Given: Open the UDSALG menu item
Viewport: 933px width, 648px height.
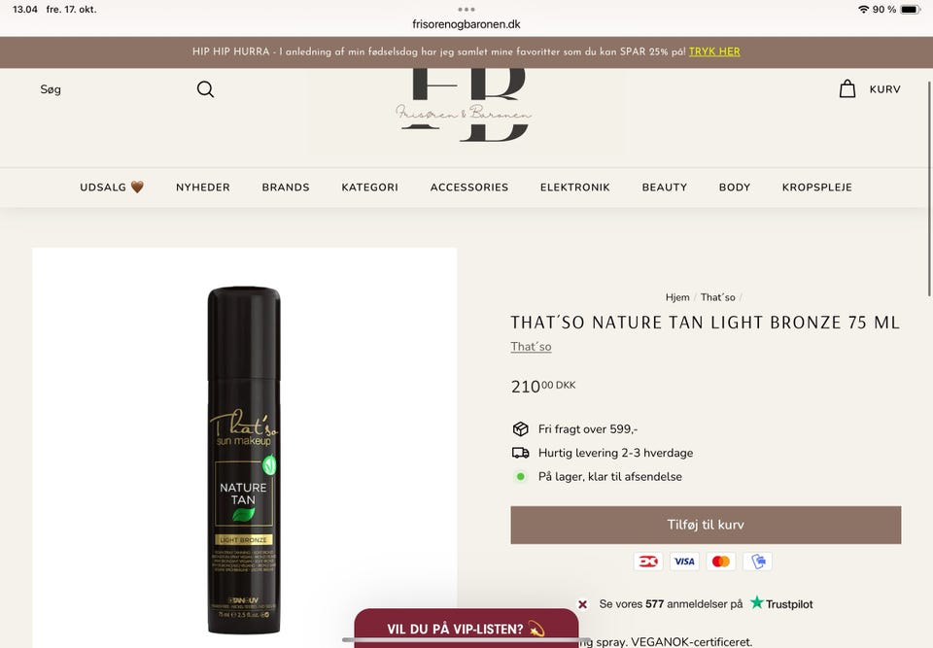Looking at the screenshot, I should [x=111, y=187].
